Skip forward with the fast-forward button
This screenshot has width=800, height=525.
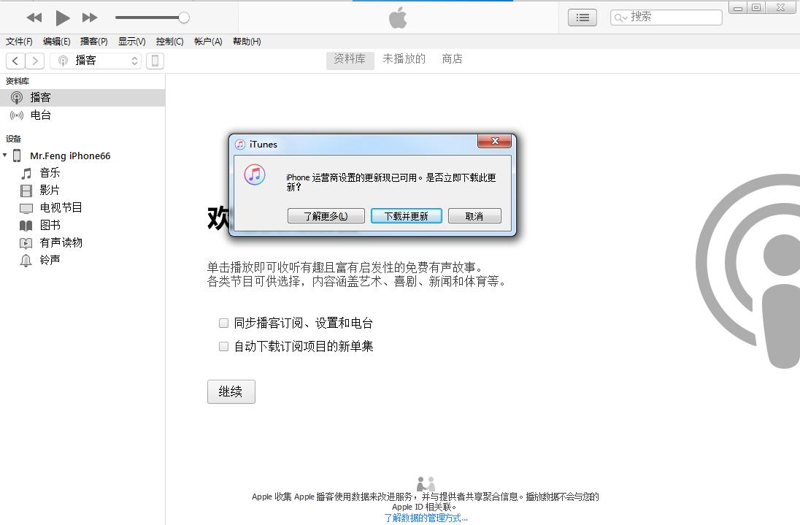click(90, 18)
